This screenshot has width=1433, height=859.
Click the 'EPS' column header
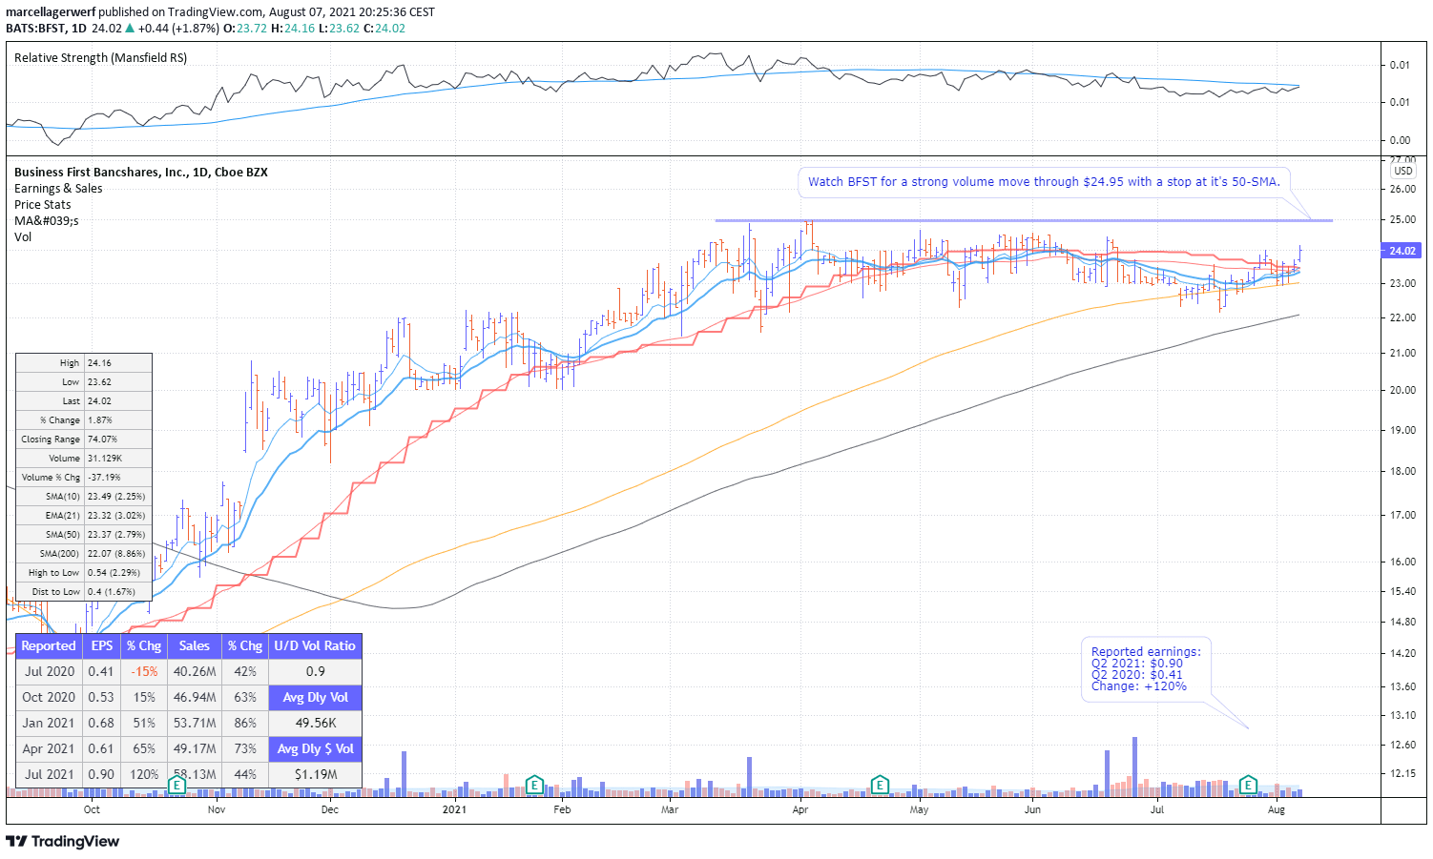click(102, 646)
